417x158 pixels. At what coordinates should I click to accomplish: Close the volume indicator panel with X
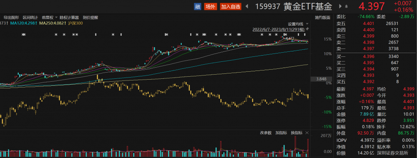[x=307, y=133]
